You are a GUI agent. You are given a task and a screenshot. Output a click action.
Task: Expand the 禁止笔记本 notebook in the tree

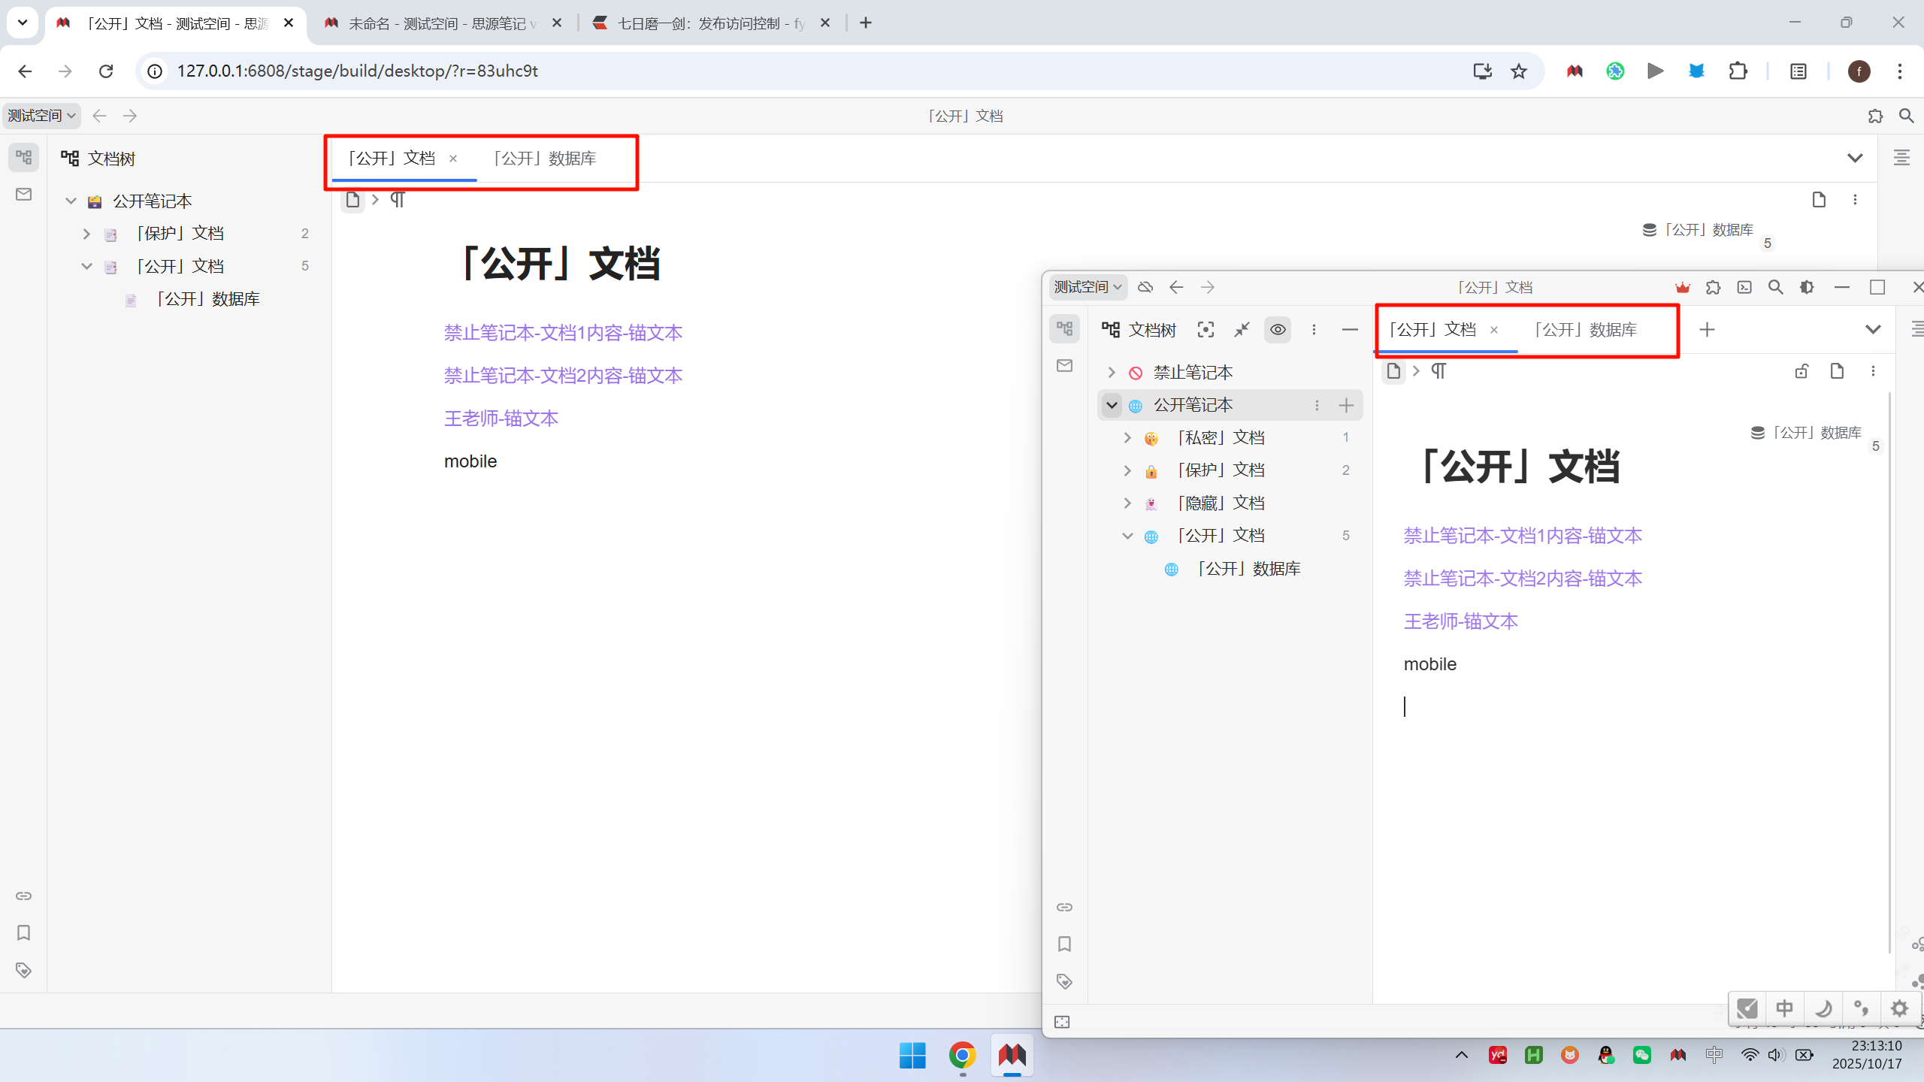coord(1112,373)
